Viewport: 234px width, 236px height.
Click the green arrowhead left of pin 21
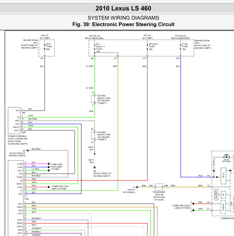coord(193,211)
